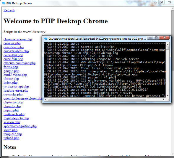This screenshot has height=158, width=174.
Task: Open no-cache.php link
Action: coord(13,95)
